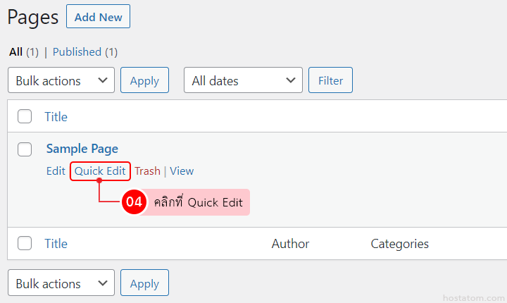Click the Filter button
The image size is (507, 303).
330,81
